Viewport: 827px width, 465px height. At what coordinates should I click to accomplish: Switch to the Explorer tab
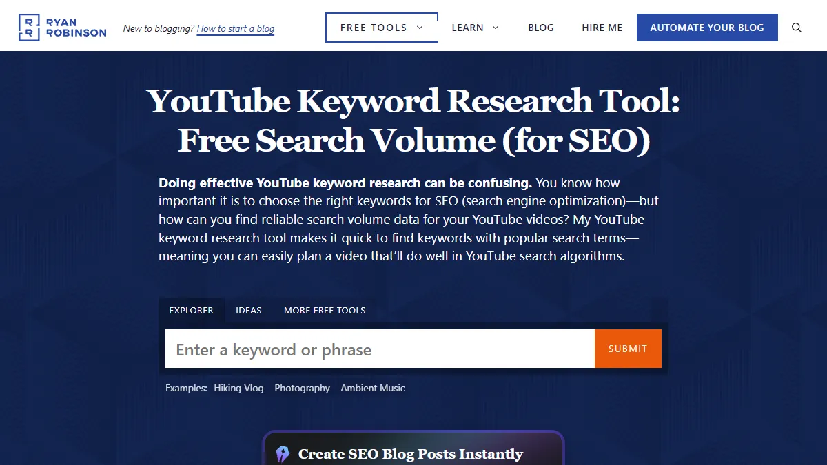click(x=192, y=310)
